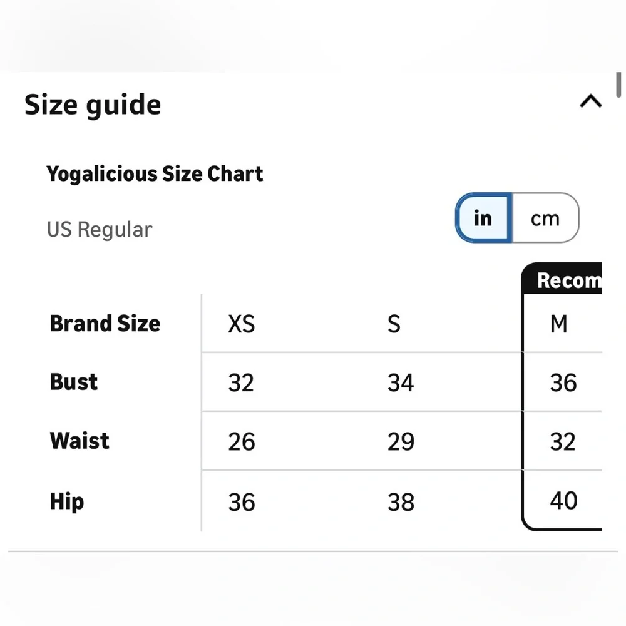626x626 pixels.
Task: Select the M brand size header
Action: coord(558,324)
